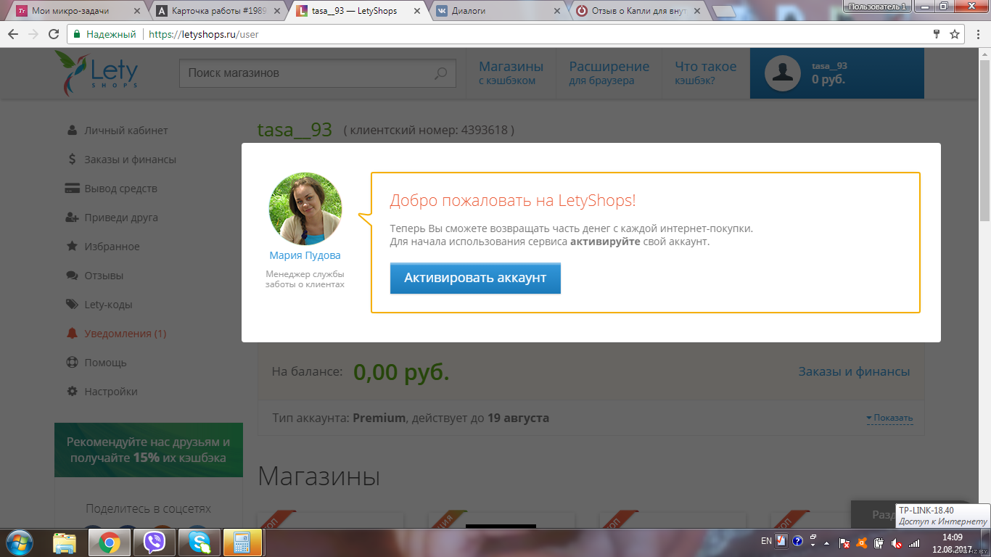The width and height of the screenshot is (991, 557).
Task: Click the green Рекомендуйте нас друзьям banner
Action: click(x=149, y=450)
